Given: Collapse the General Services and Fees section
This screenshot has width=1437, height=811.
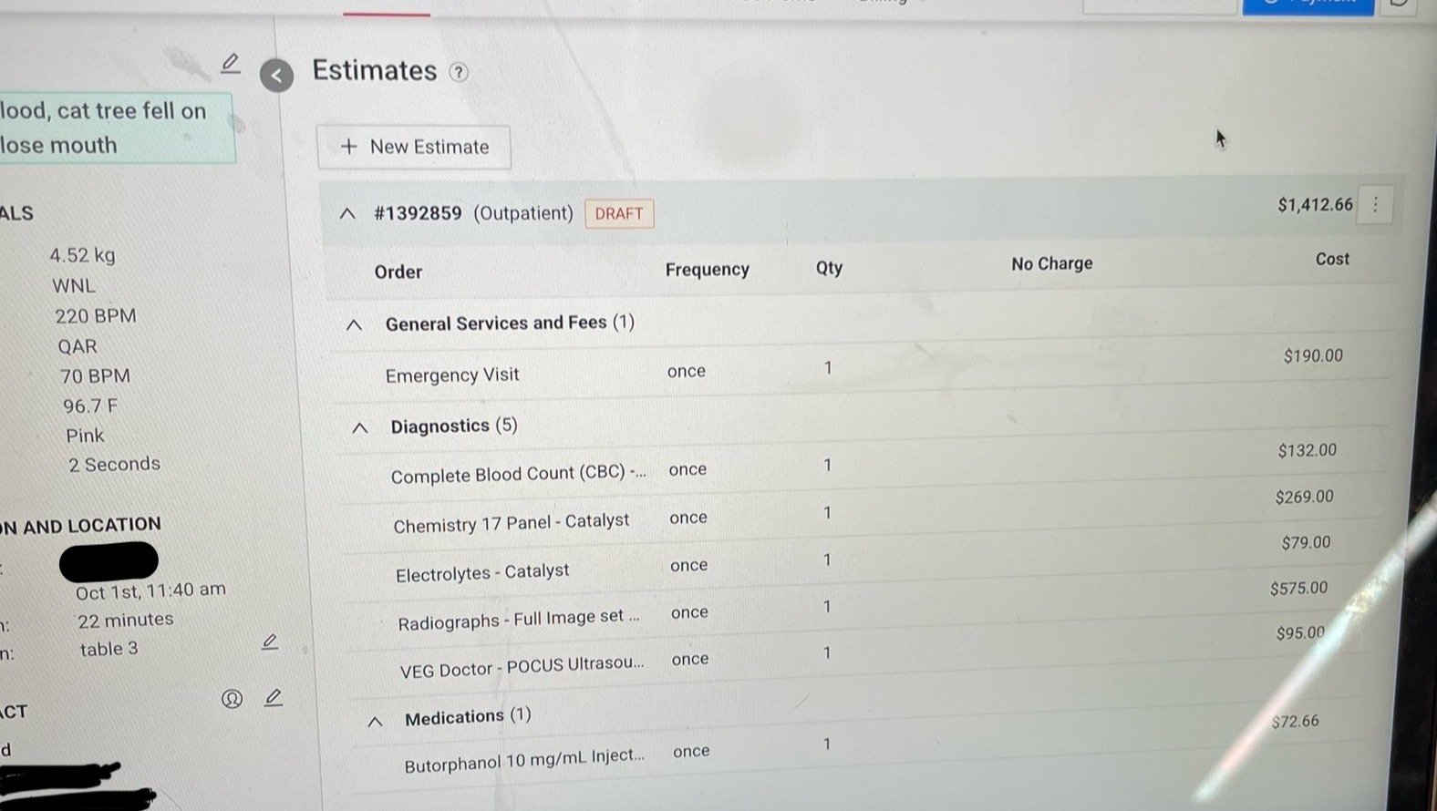Looking at the screenshot, I should coord(355,325).
